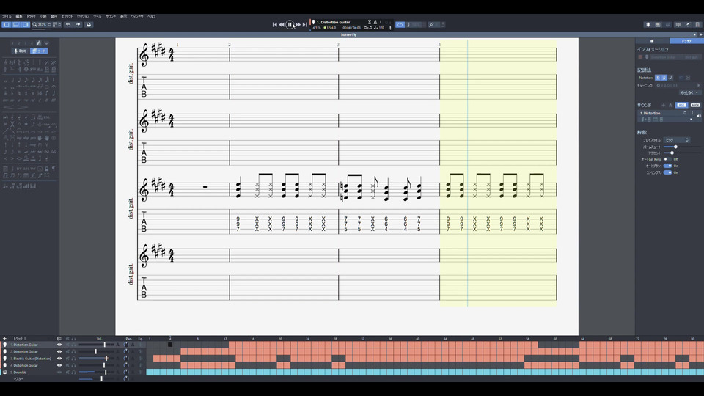The width and height of the screenshot is (704, 396).
Task: Solo the Electric Guitar (Distortion) track with headphones
Action: [x=73, y=359]
